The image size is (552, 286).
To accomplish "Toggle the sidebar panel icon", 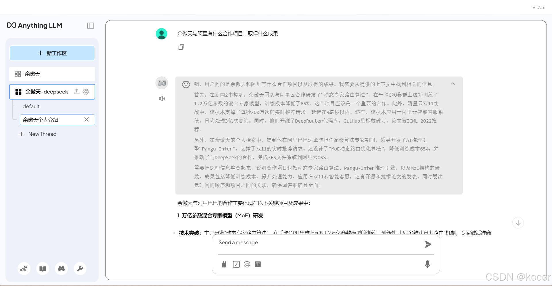I will (91, 26).
